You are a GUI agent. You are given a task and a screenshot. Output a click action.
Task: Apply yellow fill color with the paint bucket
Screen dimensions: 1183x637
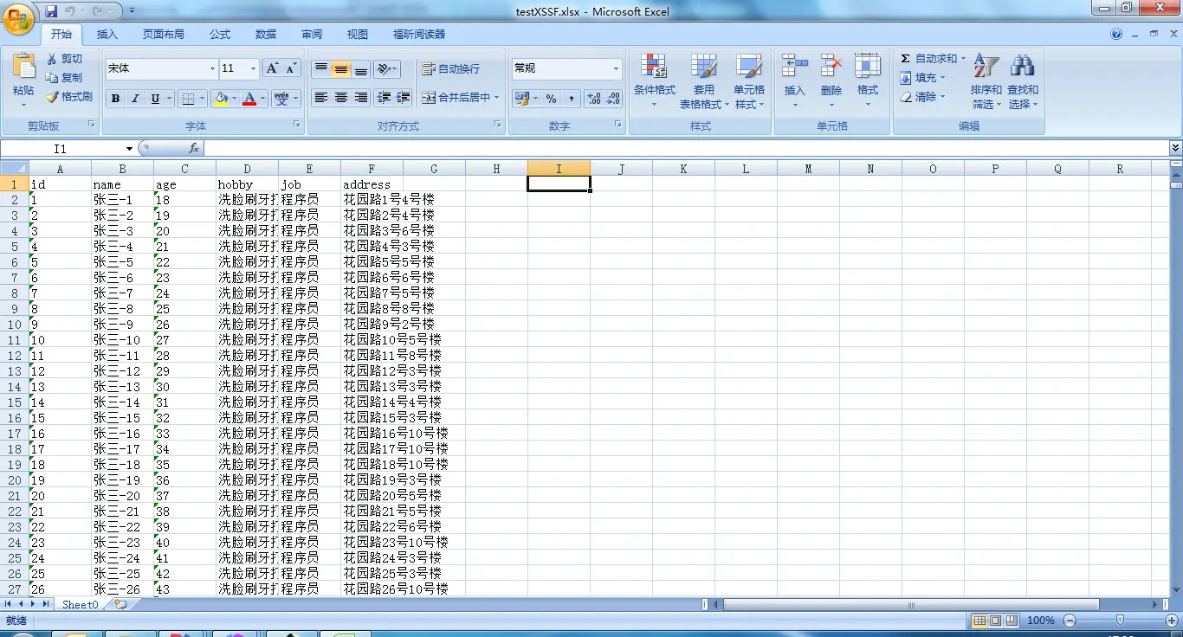click(x=221, y=99)
